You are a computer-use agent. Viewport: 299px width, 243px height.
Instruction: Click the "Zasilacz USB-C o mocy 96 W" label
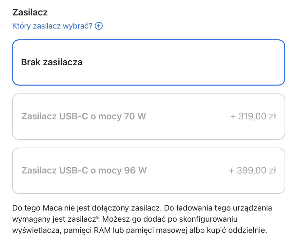[x=84, y=171]
